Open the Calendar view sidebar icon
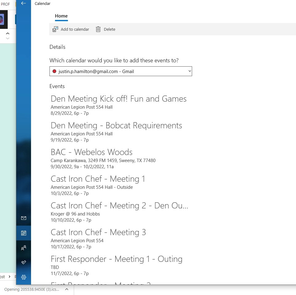 (24, 233)
